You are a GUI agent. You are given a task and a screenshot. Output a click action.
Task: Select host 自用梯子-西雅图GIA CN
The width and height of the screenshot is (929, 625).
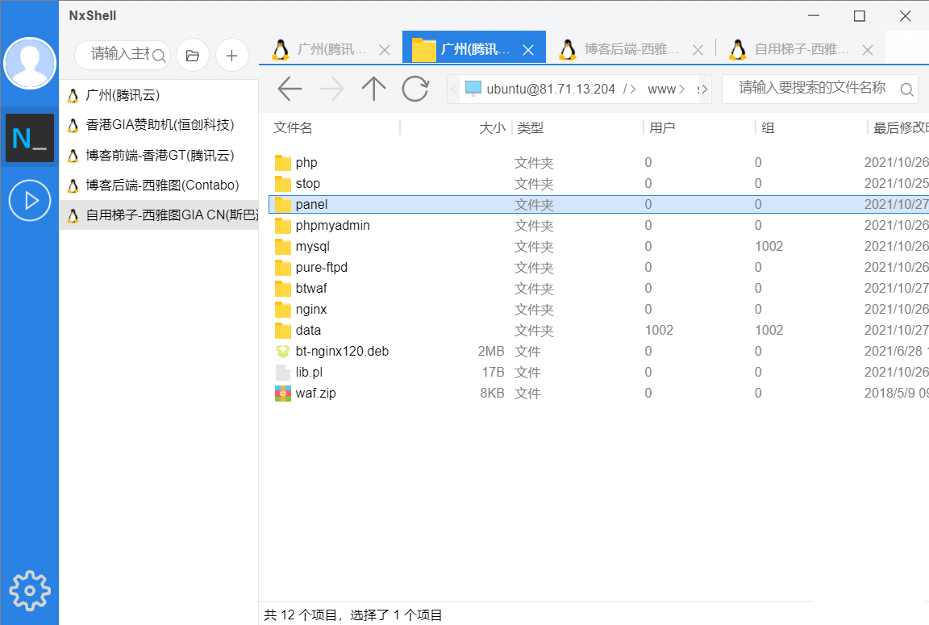point(159,215)
